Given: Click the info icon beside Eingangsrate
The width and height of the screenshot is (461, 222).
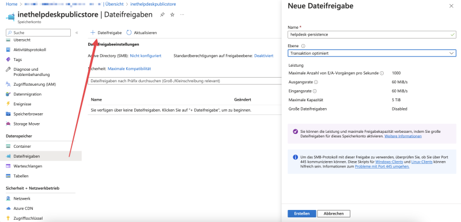Looking at the screenshot, I should [x=315, y=91].
